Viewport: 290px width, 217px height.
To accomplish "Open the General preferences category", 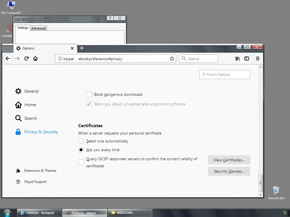I will tap(27, 91).
